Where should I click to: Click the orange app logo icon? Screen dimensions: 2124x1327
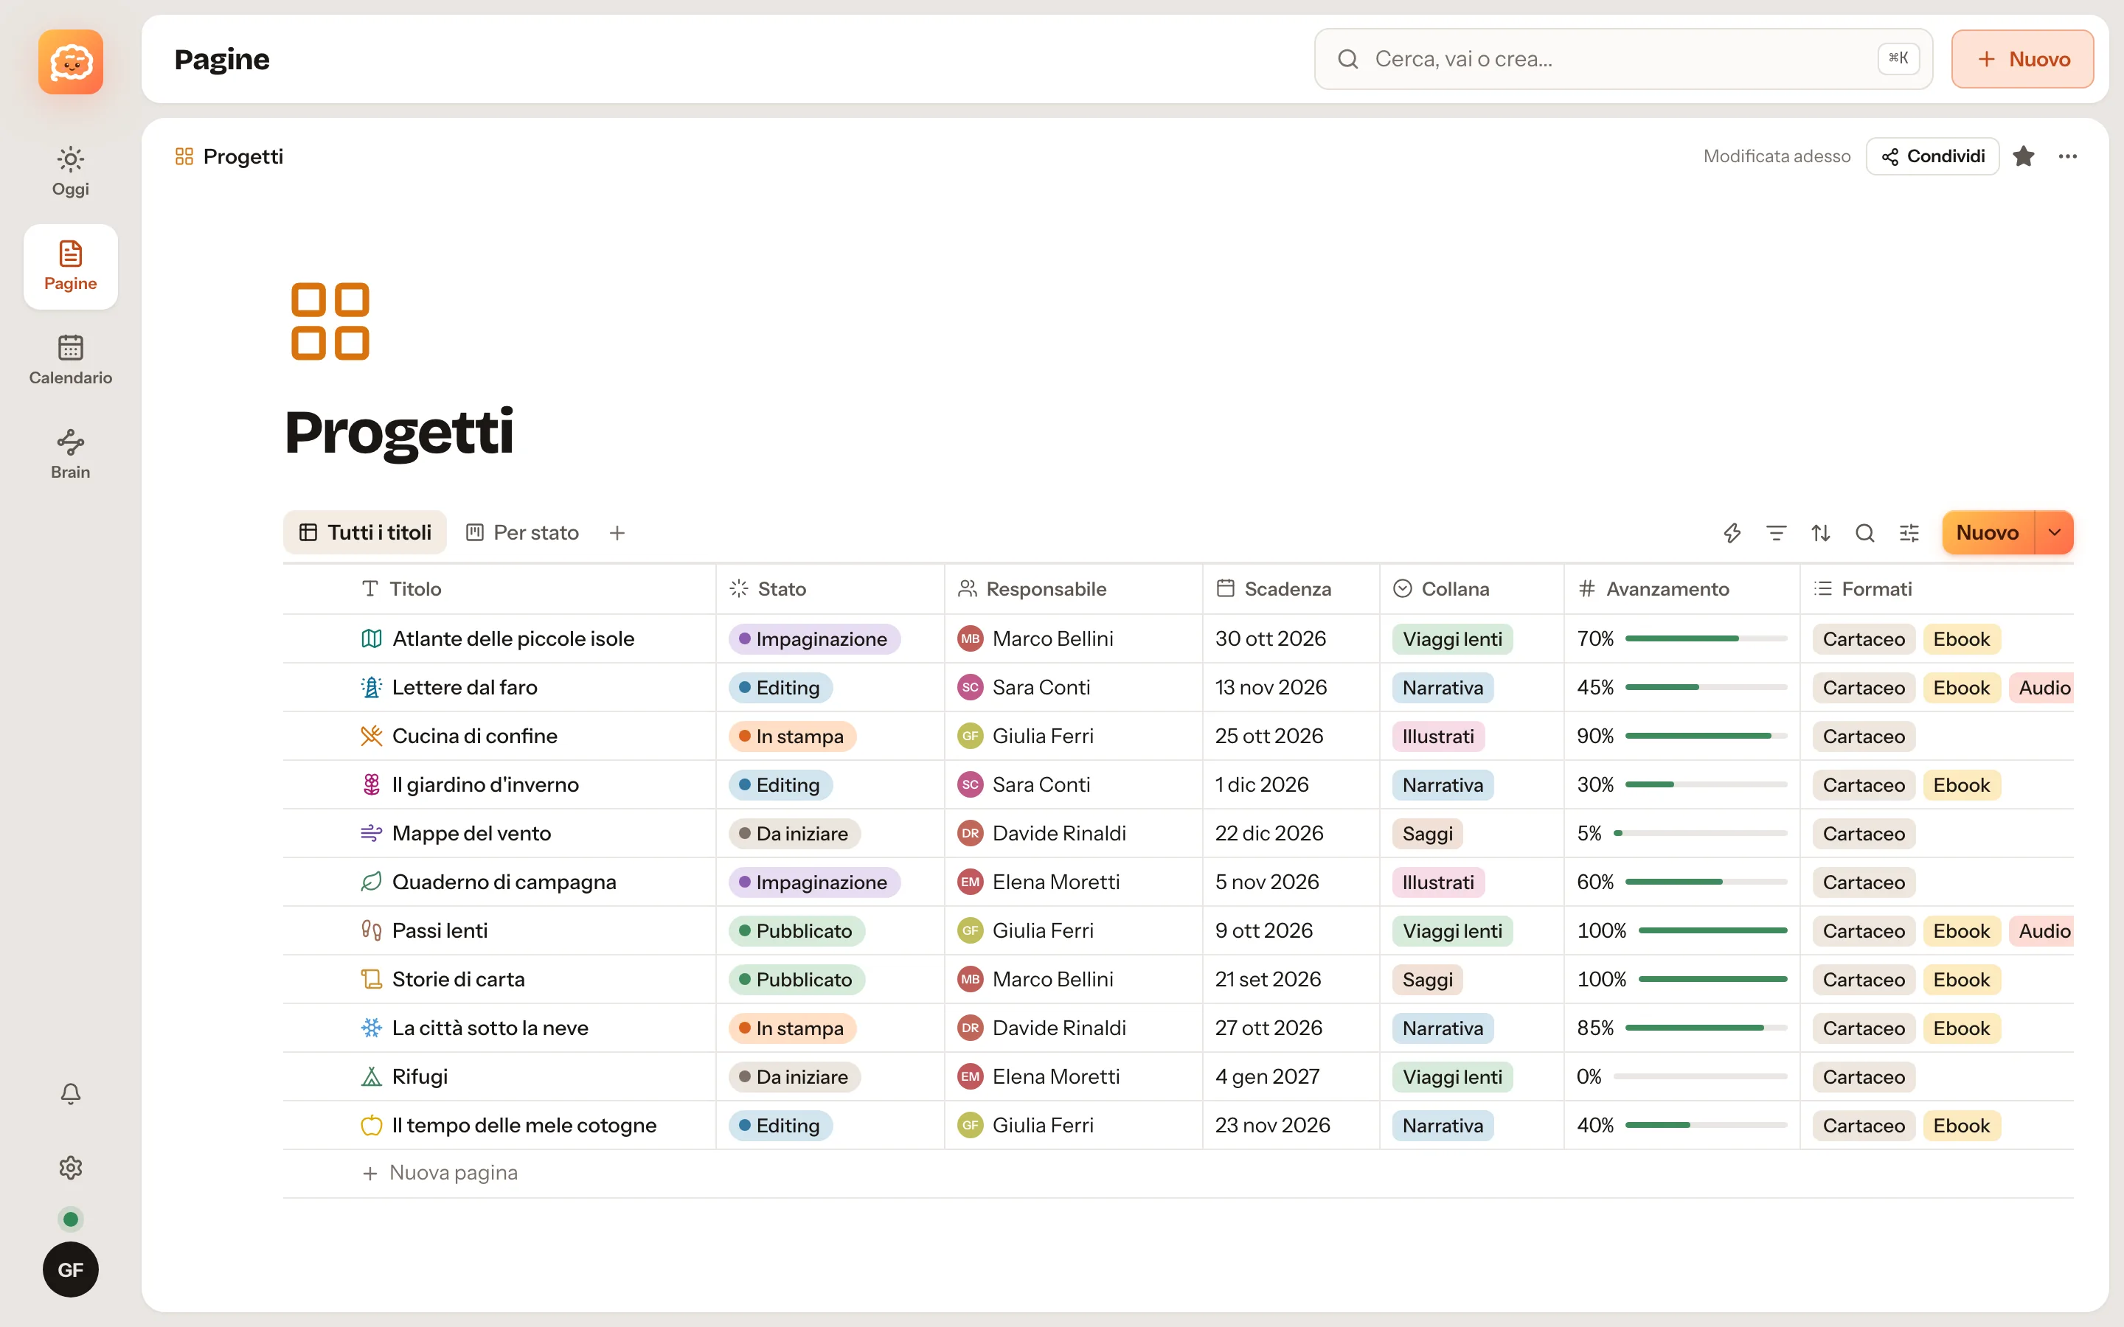pos(70,61)
